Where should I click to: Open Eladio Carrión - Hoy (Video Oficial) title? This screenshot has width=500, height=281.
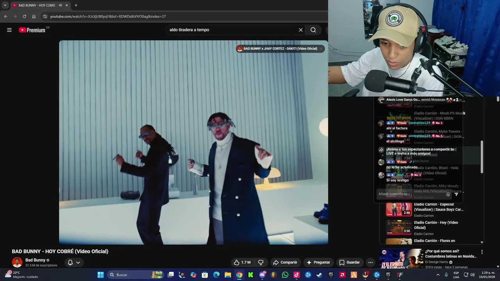coord(436,225)
